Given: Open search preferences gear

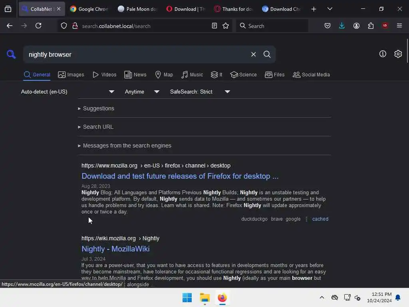Looking at the screenshot, I should coord(398,54).
